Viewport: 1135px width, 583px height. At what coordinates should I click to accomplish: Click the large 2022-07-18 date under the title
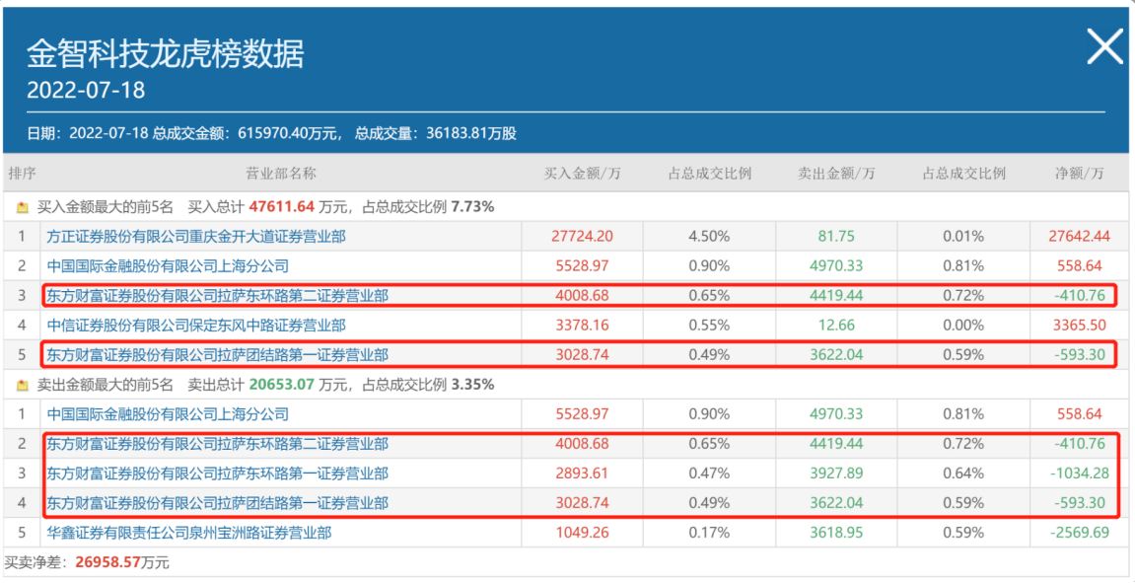coord(86,90)
